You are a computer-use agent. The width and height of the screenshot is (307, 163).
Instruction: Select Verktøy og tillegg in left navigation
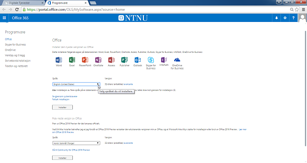click(15, 56)
